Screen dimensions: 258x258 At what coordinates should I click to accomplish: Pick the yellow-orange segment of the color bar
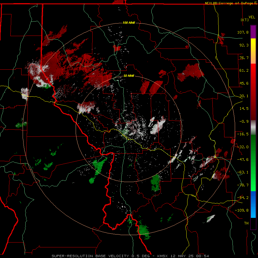tap(253, 51)
